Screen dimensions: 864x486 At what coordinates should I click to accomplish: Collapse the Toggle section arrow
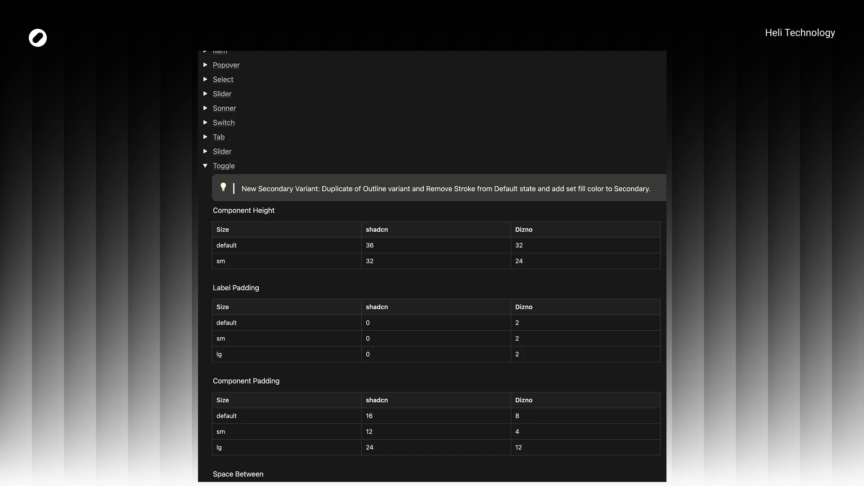pyautogui.click(x=205, y=166)
